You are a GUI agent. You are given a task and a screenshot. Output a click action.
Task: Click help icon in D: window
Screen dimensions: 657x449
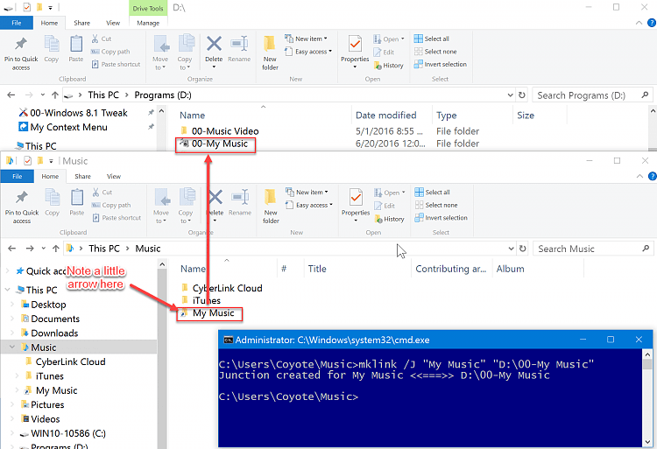pos(652,23)
